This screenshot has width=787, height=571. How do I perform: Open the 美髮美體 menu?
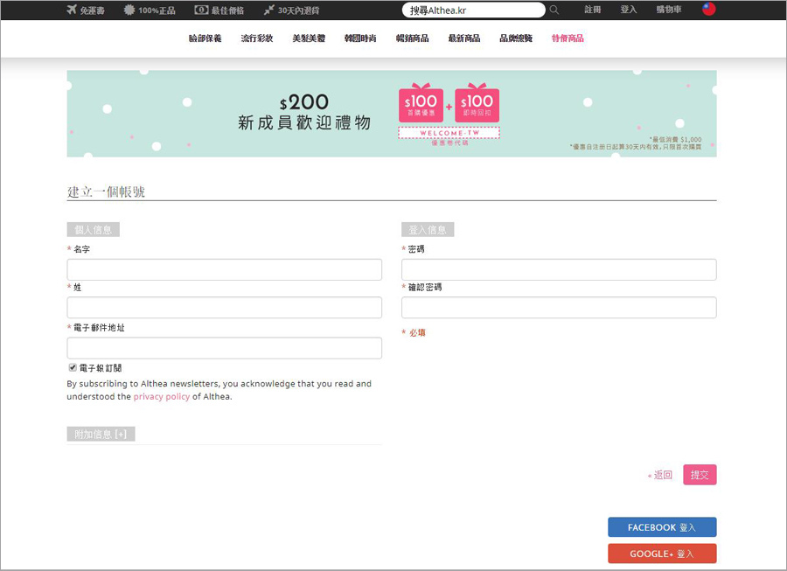pyautogui.click(x=309, y=38)
